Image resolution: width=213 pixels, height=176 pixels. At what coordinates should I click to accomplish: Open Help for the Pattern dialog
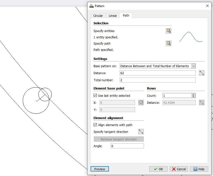[199, 169]
